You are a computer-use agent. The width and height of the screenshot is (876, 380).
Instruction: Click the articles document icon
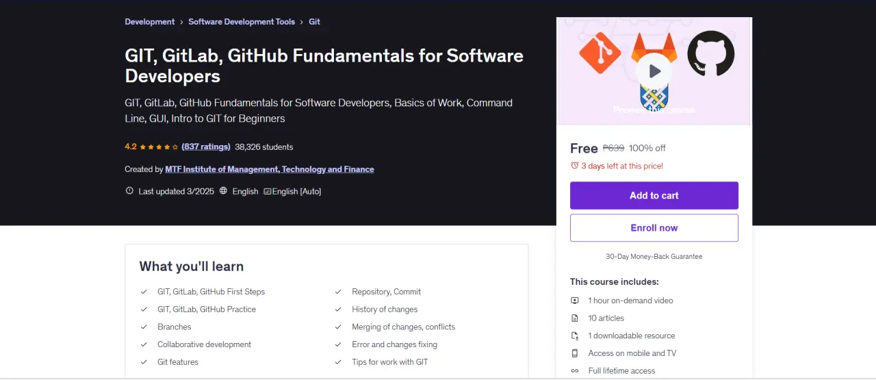[x=575, y=318]
